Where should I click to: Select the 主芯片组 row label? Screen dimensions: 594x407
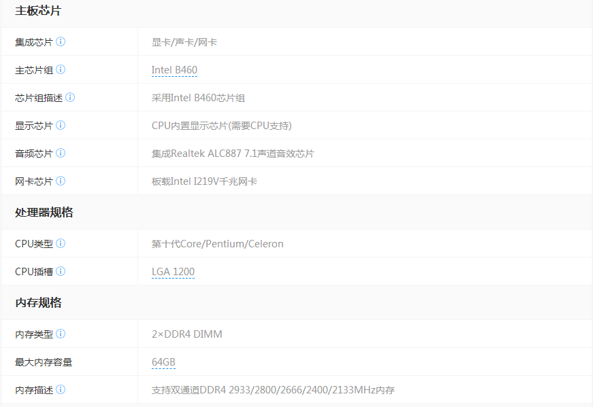pos(34,70)
